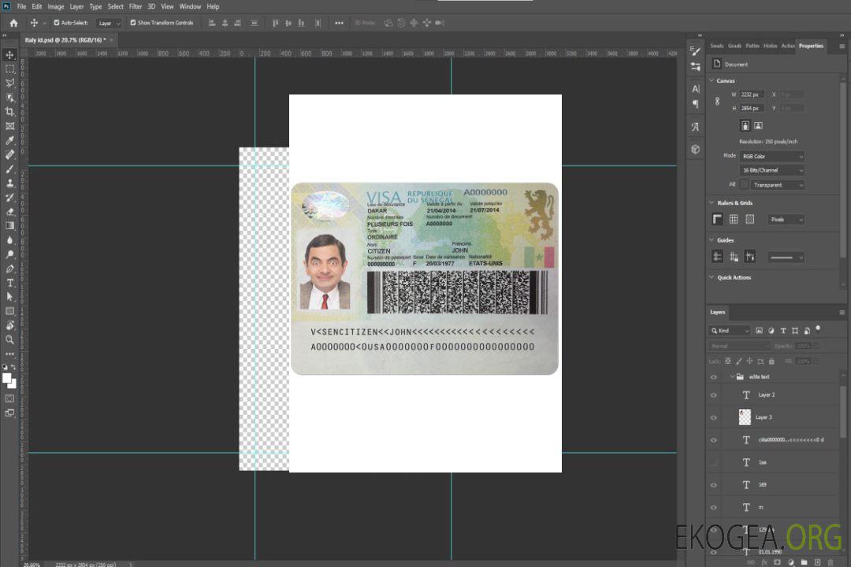This screenshot has height=567, width=851.
Task: Select the Horizontal Type tool
Action: tap(9, 283)
